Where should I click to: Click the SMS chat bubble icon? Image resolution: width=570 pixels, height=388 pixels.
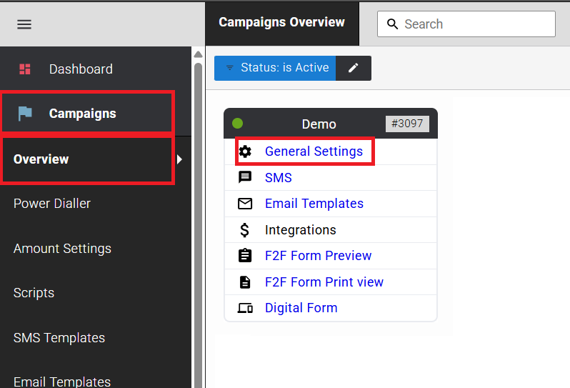245,178
